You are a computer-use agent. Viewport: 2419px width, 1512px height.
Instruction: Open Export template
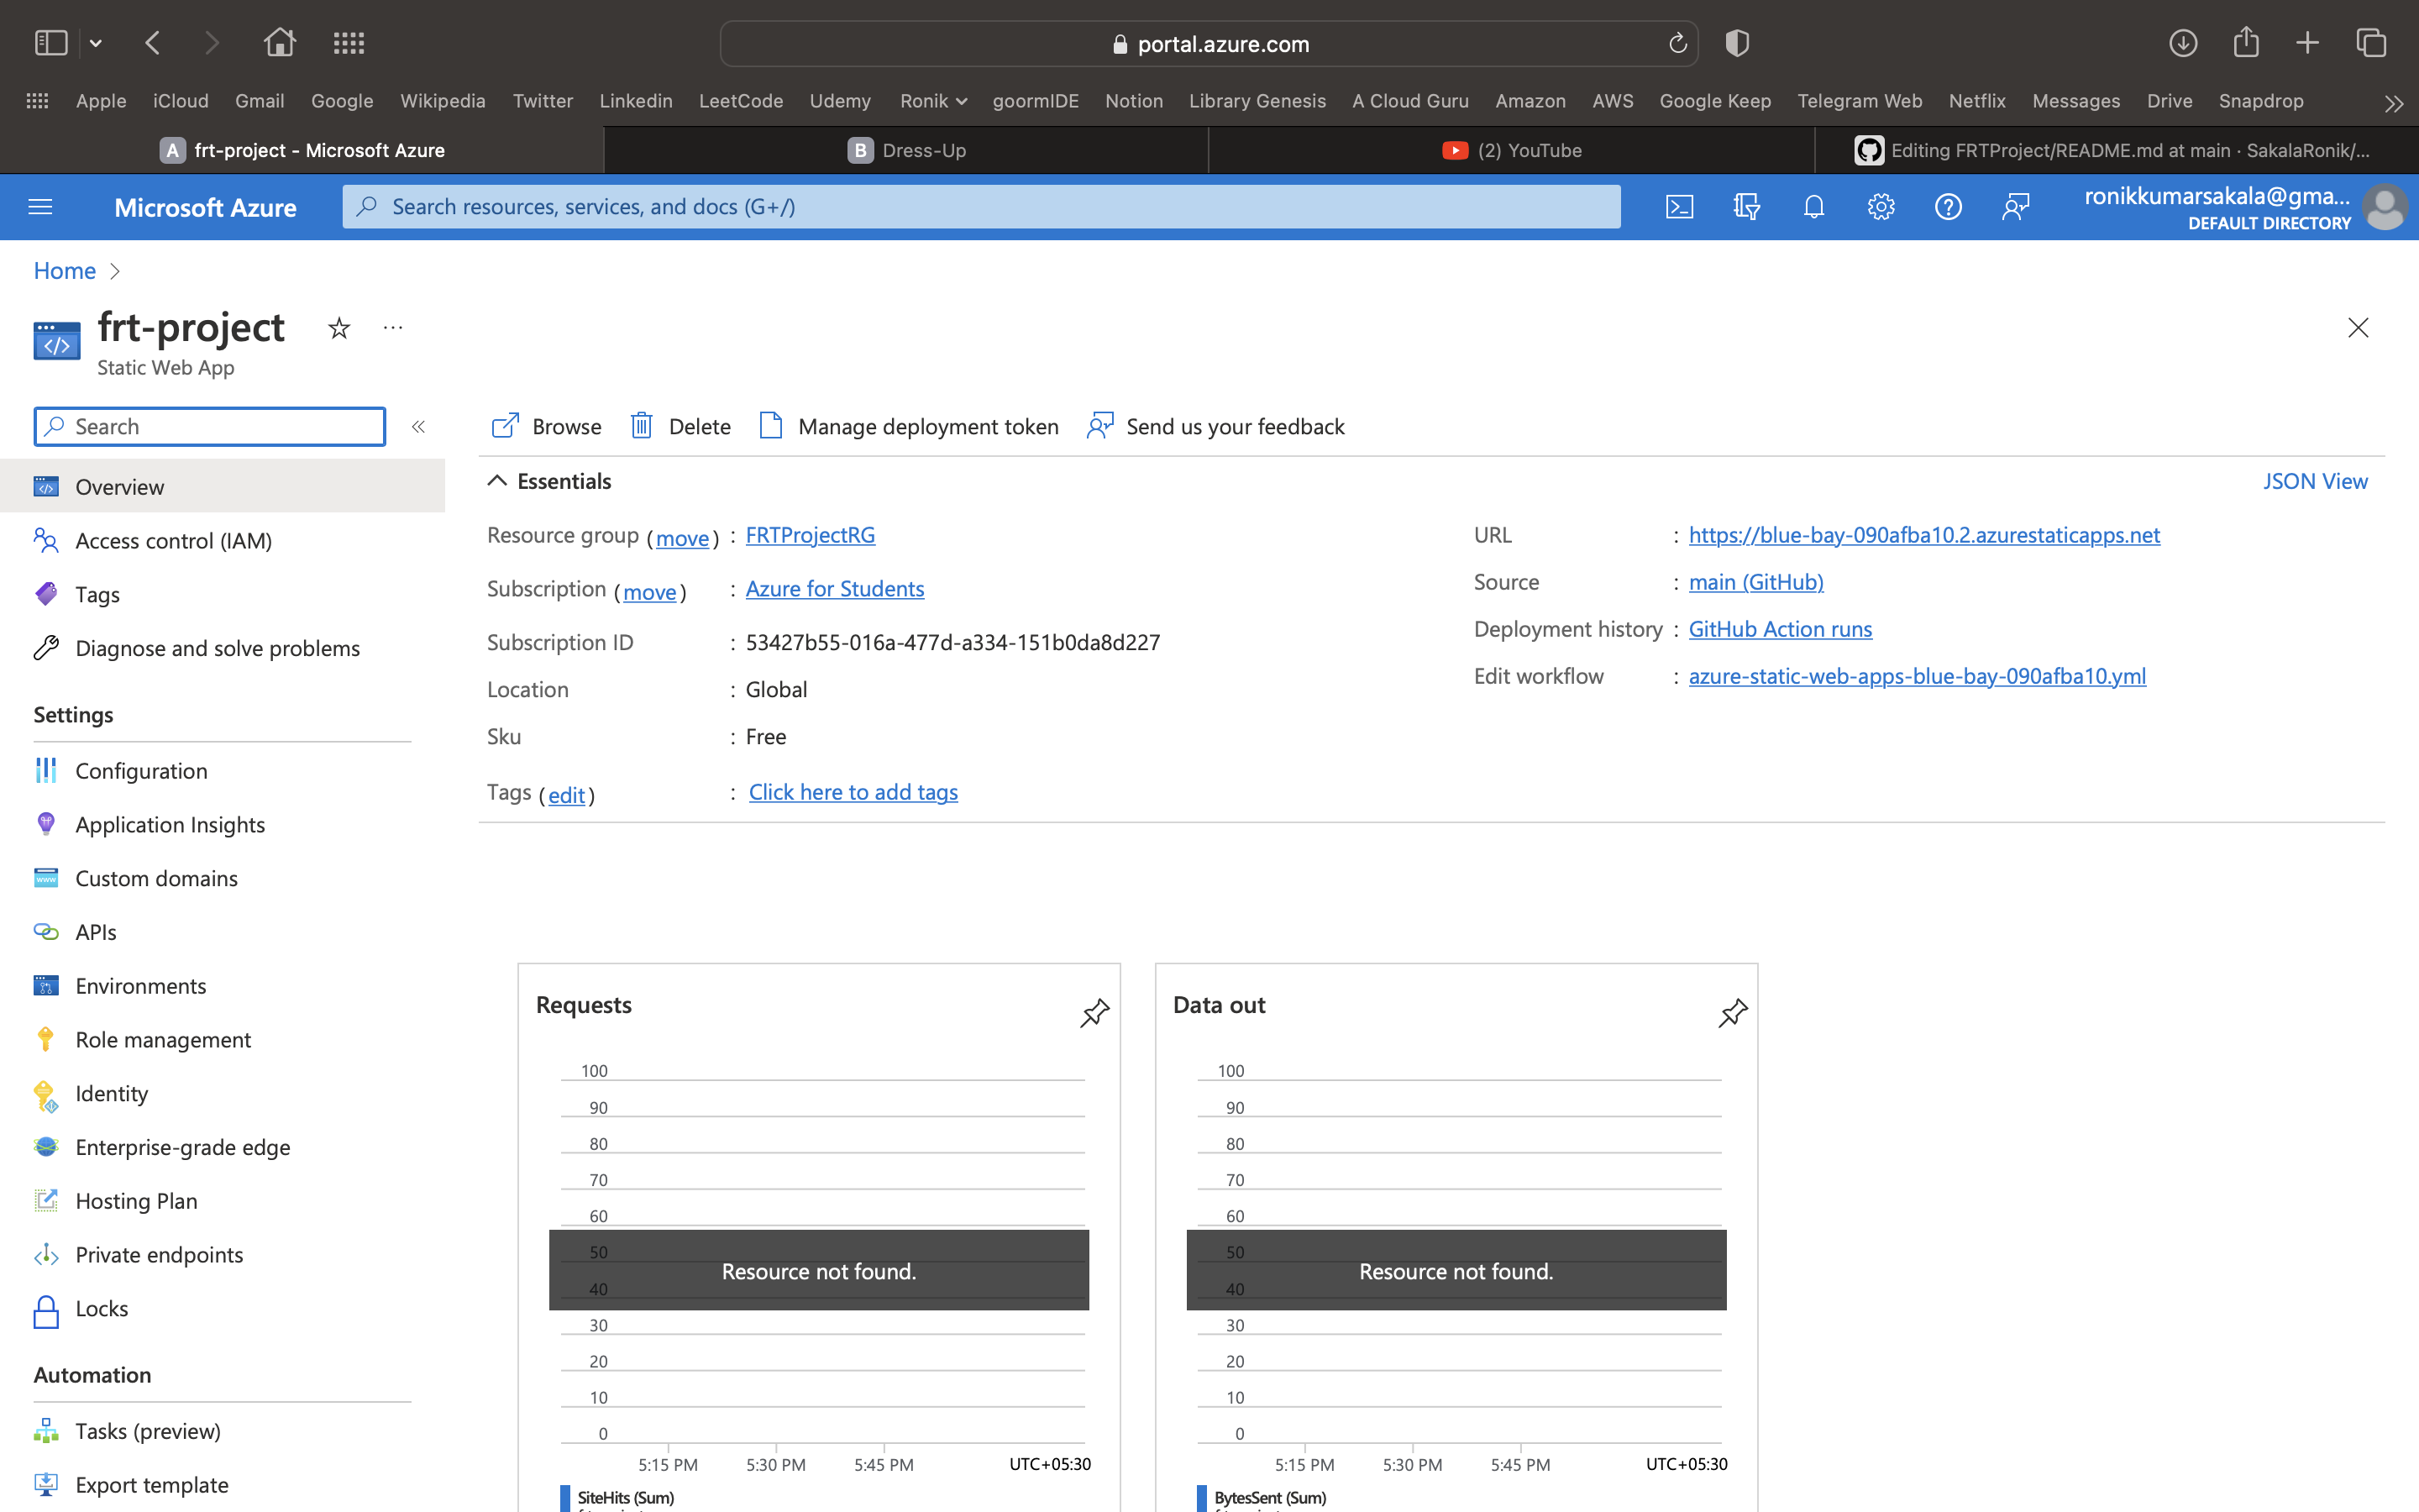click(x=222, y=1485)
